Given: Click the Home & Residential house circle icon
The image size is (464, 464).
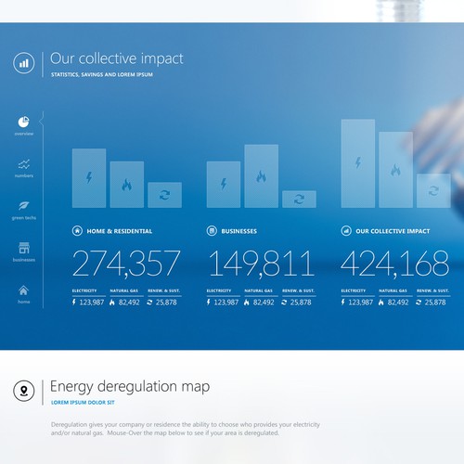Looking at the screenshot, I should 77,231.
